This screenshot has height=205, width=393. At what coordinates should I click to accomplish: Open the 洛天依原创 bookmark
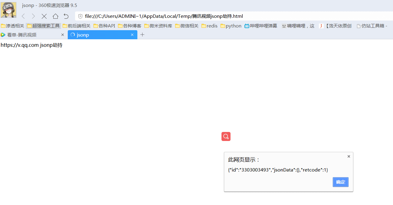[335, 26]
